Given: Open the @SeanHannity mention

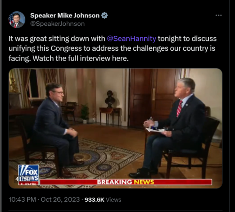Looking at the screenshot, I should click(132, 39).
